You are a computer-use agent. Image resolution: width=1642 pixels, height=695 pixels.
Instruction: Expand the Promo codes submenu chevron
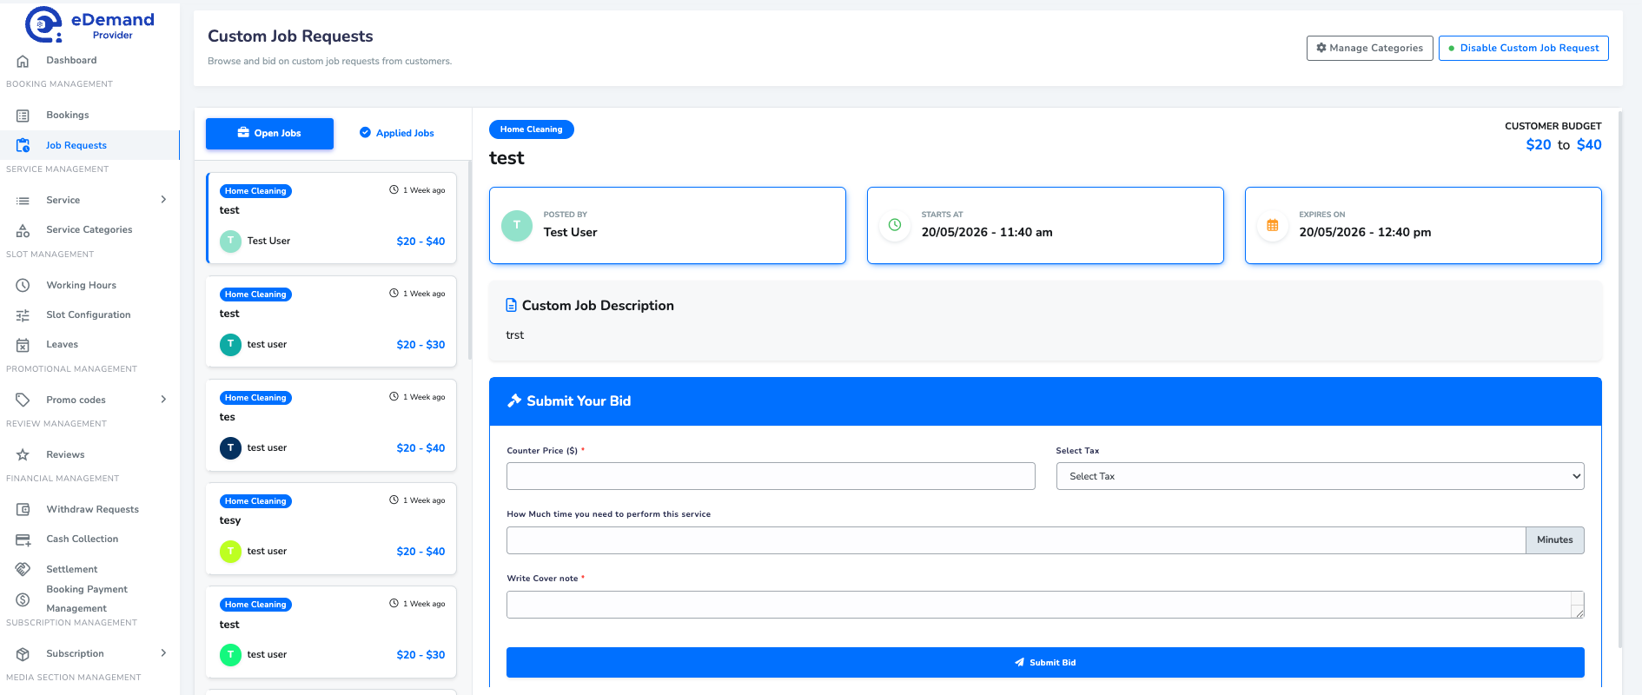click(x=163, y=400)
